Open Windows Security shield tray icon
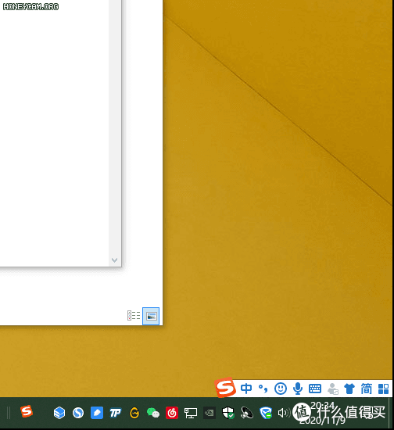This screenshot has width=394, height=430. (x=227, y=413)
